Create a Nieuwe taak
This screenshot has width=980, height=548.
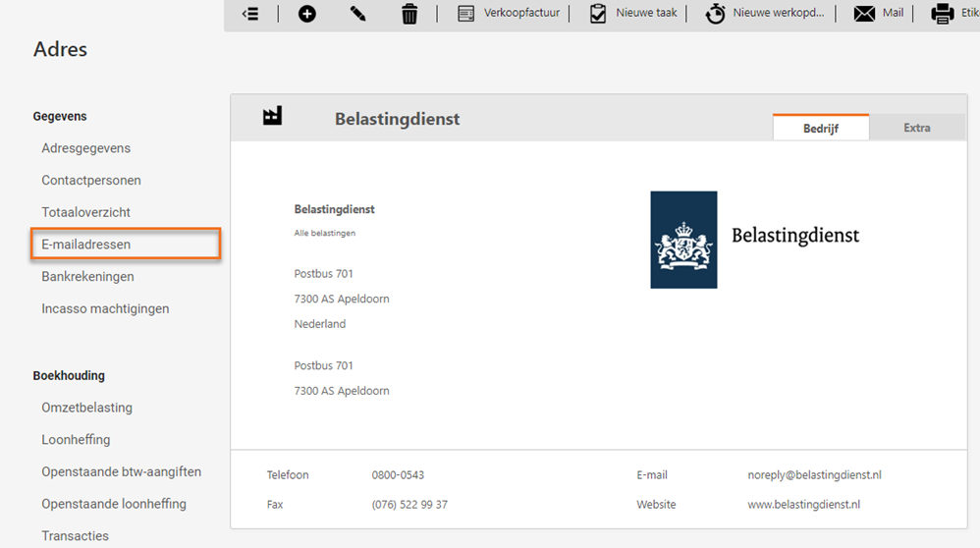pyautogui.click(x=633, y=13)
